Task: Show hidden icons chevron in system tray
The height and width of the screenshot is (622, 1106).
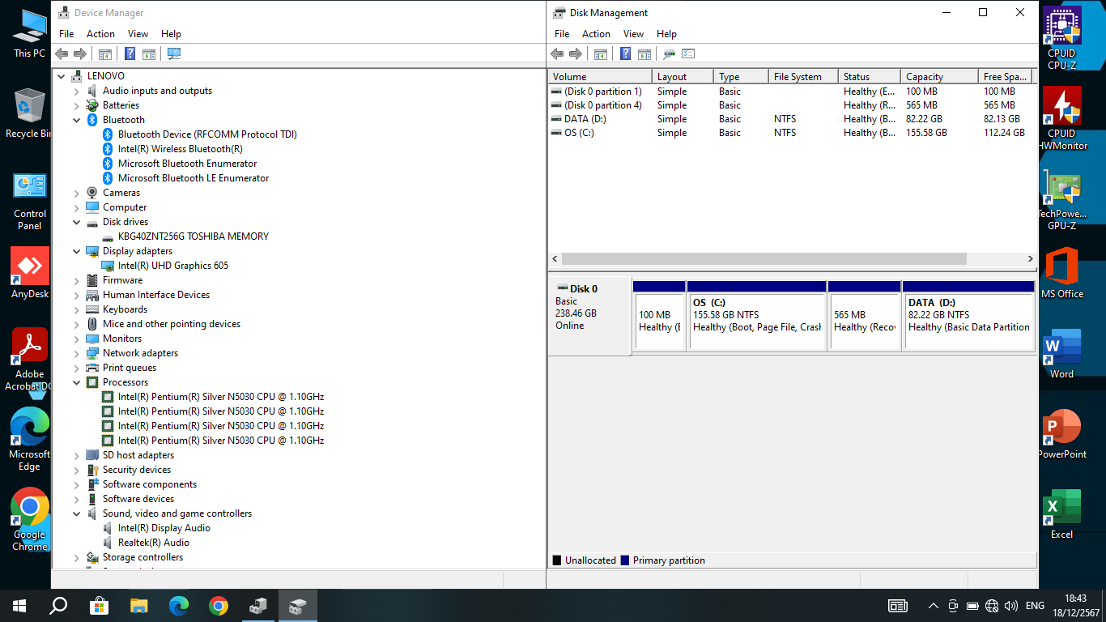Action: point(933,606)
